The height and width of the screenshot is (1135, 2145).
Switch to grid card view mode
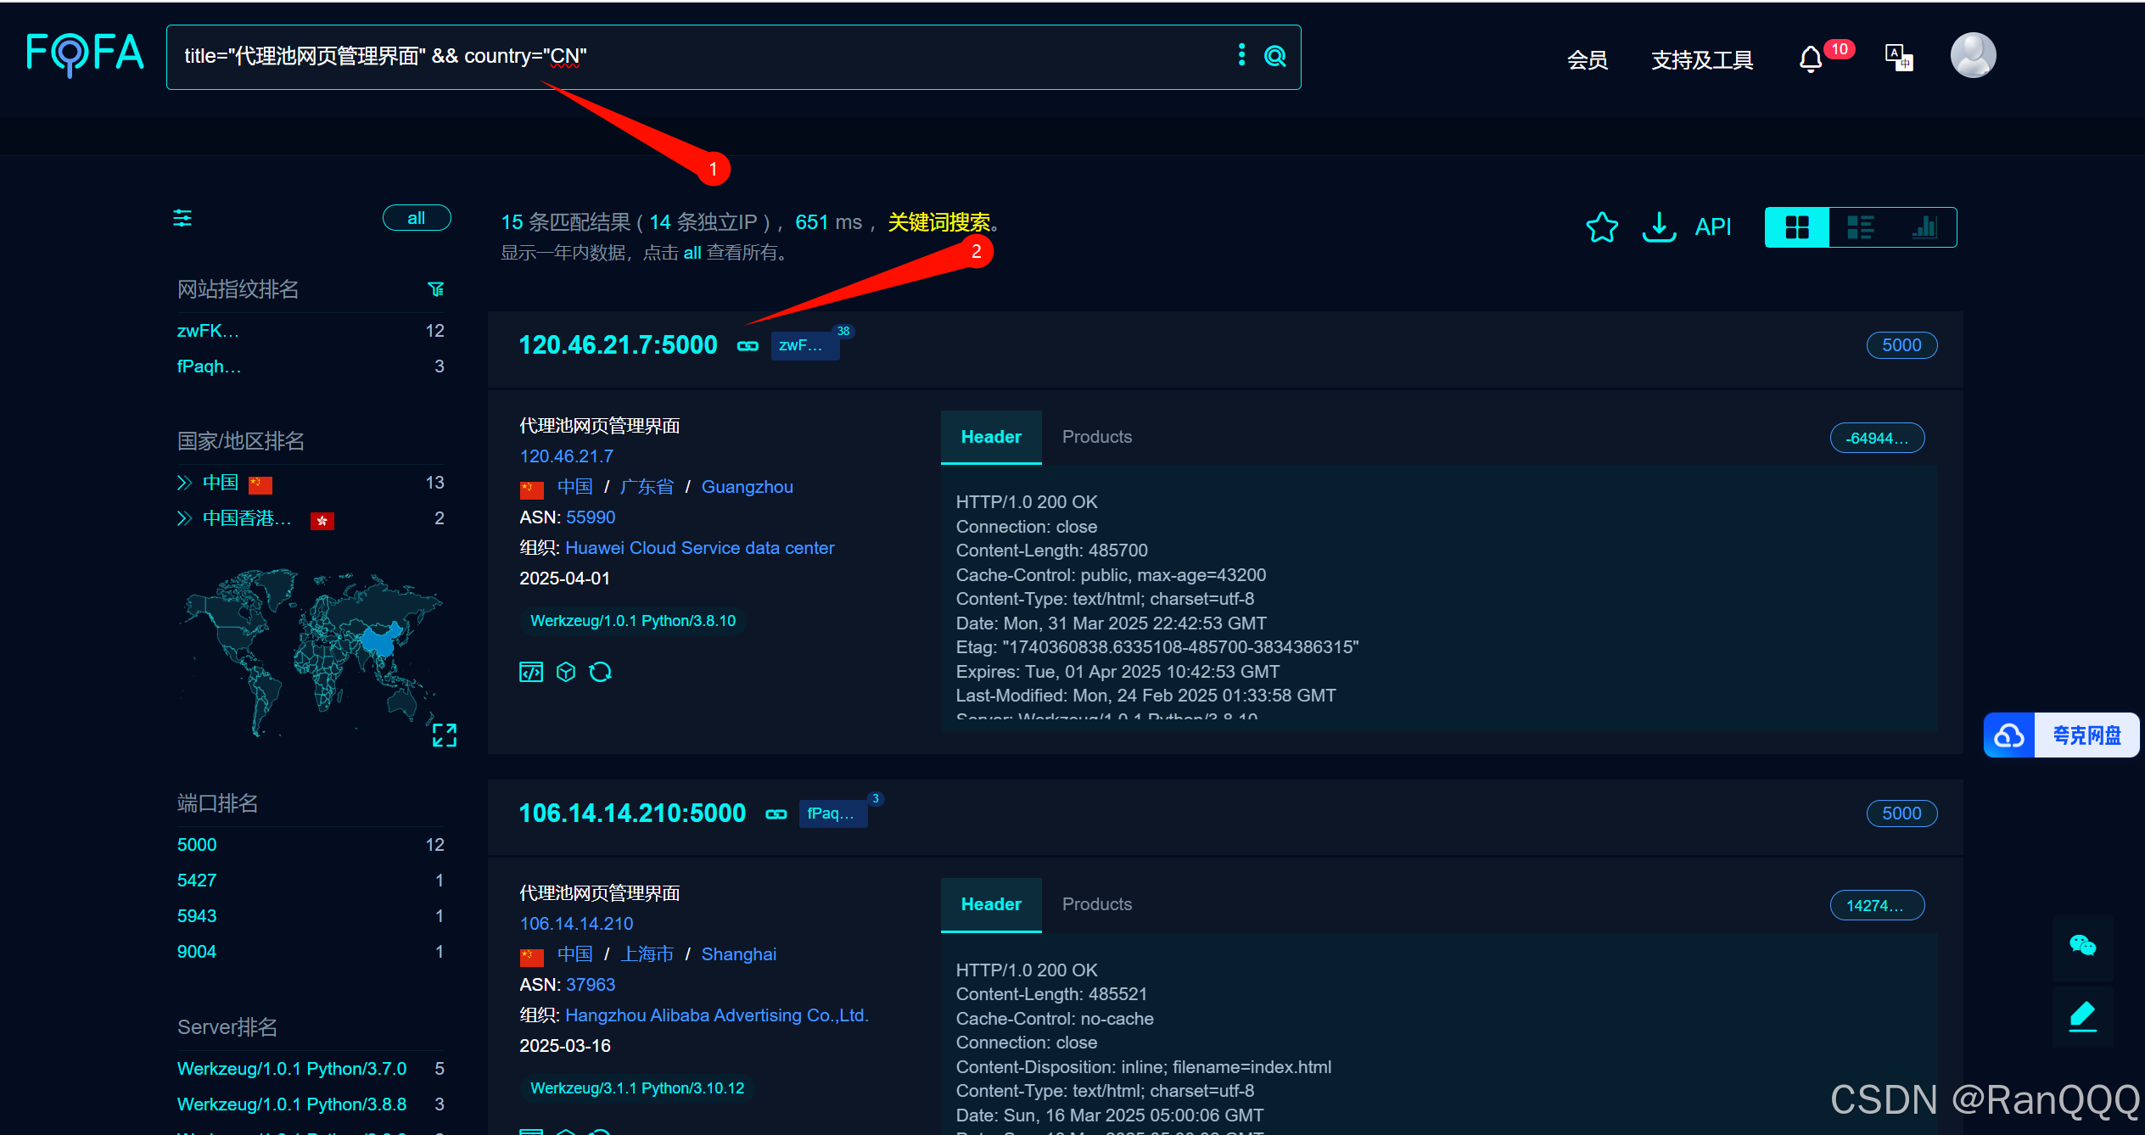click(x=1796, y=227)
